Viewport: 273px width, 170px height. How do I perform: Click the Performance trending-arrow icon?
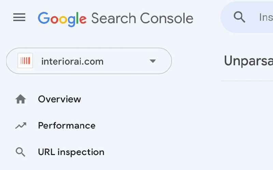[x=20, y=126]
